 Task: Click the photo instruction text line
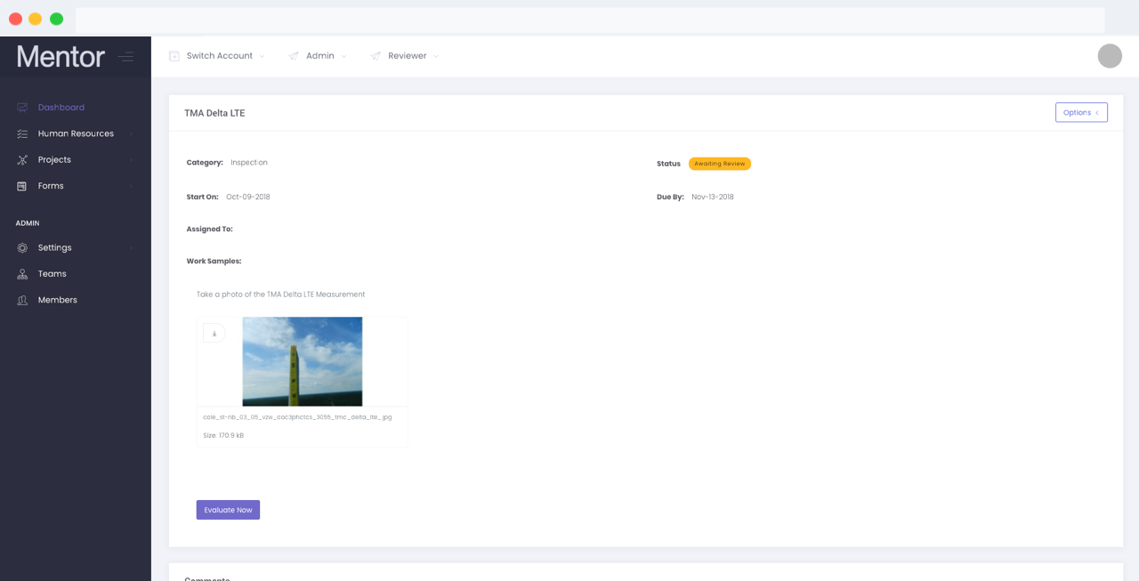pyautogui.click(x=281, y=295)
